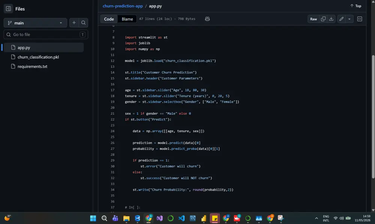Open Microsoft Teams from taskbar
This screenshot has height=224, width=375.
[115, 218]
